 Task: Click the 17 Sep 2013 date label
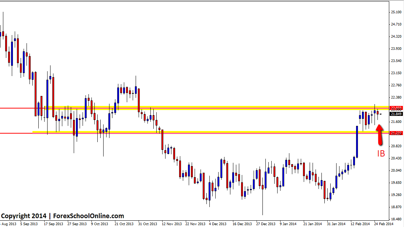click(x=53, y=224)
